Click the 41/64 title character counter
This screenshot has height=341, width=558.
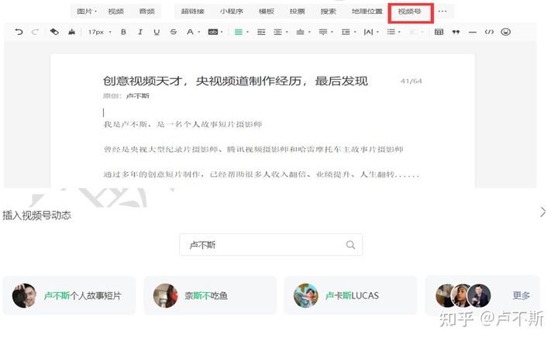[411, 81]
